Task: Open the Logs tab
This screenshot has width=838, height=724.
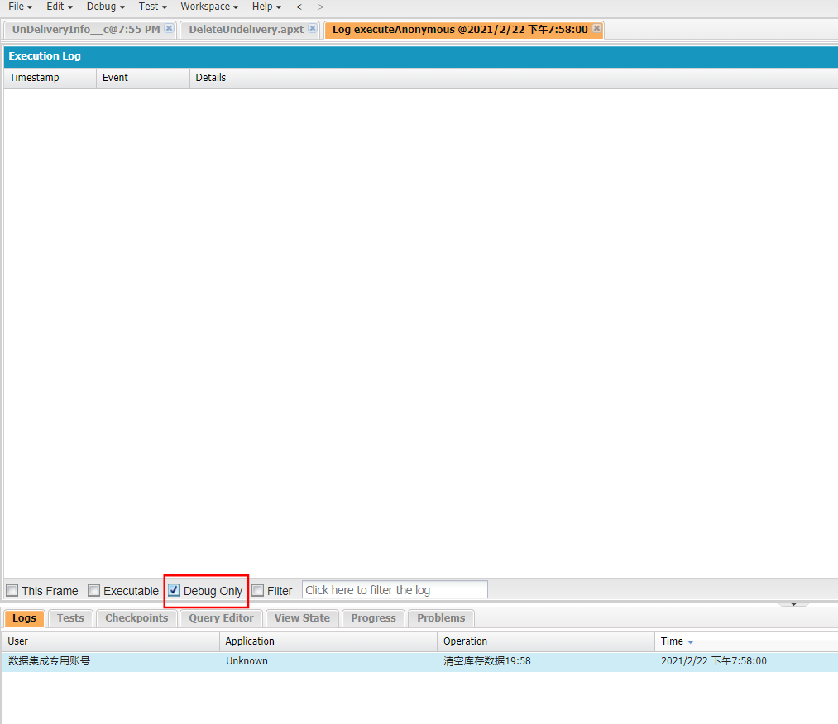Action: [24, 618]
